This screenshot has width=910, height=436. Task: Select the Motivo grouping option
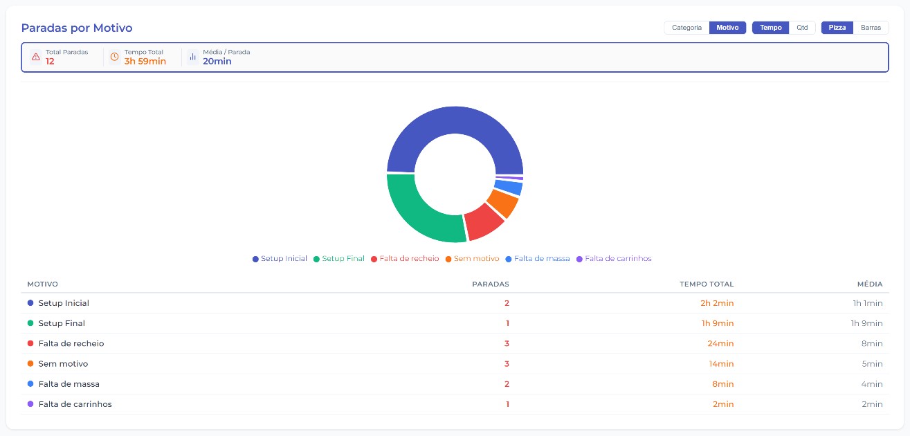727,28
